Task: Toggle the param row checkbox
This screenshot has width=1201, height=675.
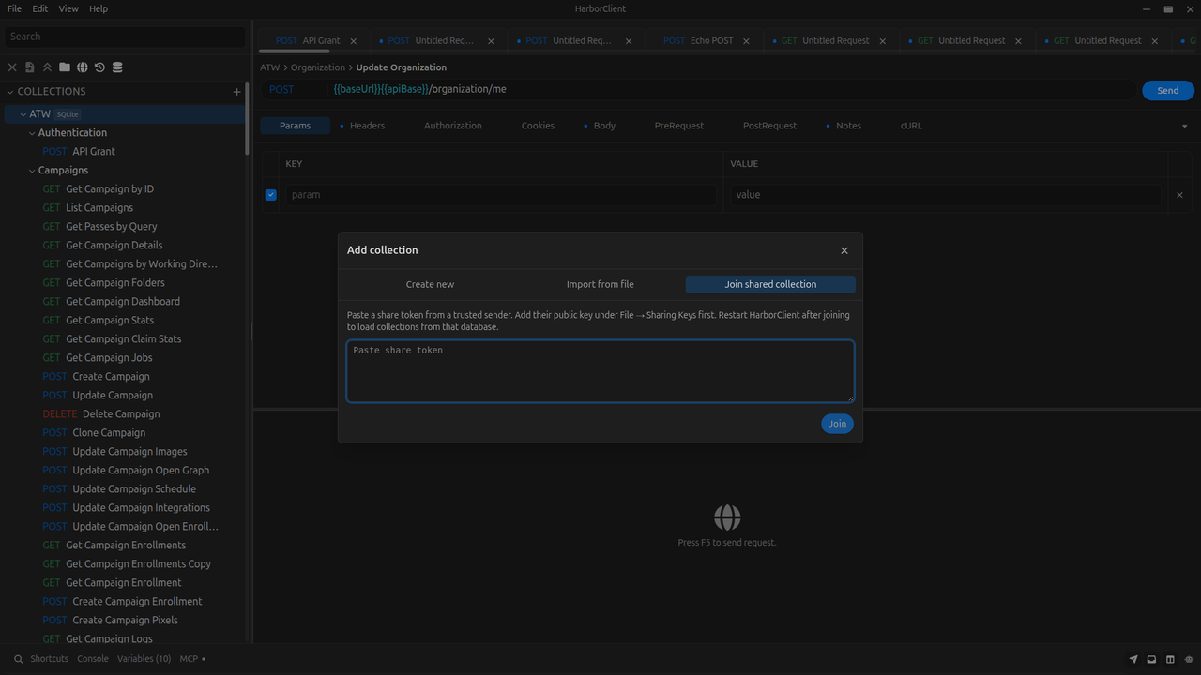Action: 271,195
